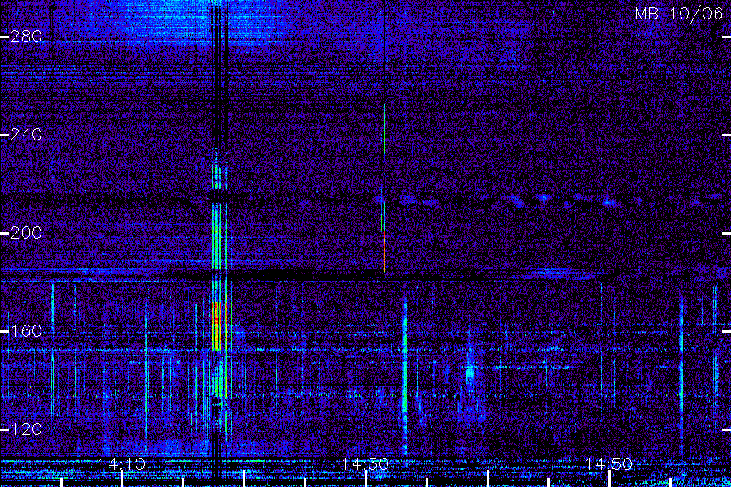731x487 pixels.
Task: Click the 120 frequency axis label
Action: click(x=26, y=429)
